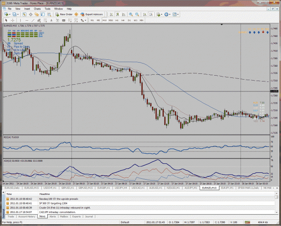The width and height of the screenshot is (281, 226).
Task: Click the MetaEditor orange diamond icon
Action: (x=76, y=14)
